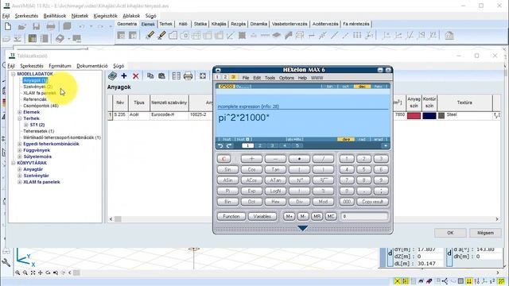Select the rad angle mode
This screenshot has width=509, height=286.
[x=362, y=140]
